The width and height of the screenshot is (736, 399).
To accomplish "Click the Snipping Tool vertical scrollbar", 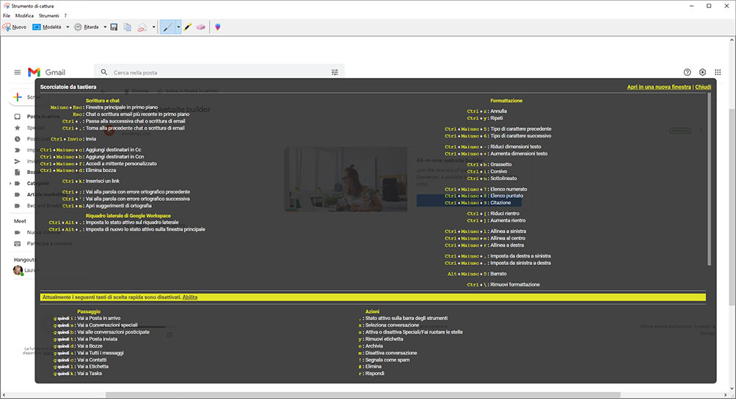I will tap(732, 207).
